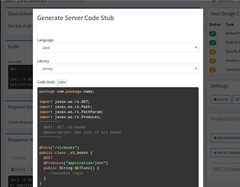
Task: Click the Publish task green check status icon
Action: (x=212, y=43)
